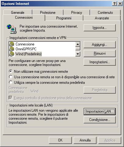Select Utilizza sempre la connessione remota predefinita

click(11, 82)
